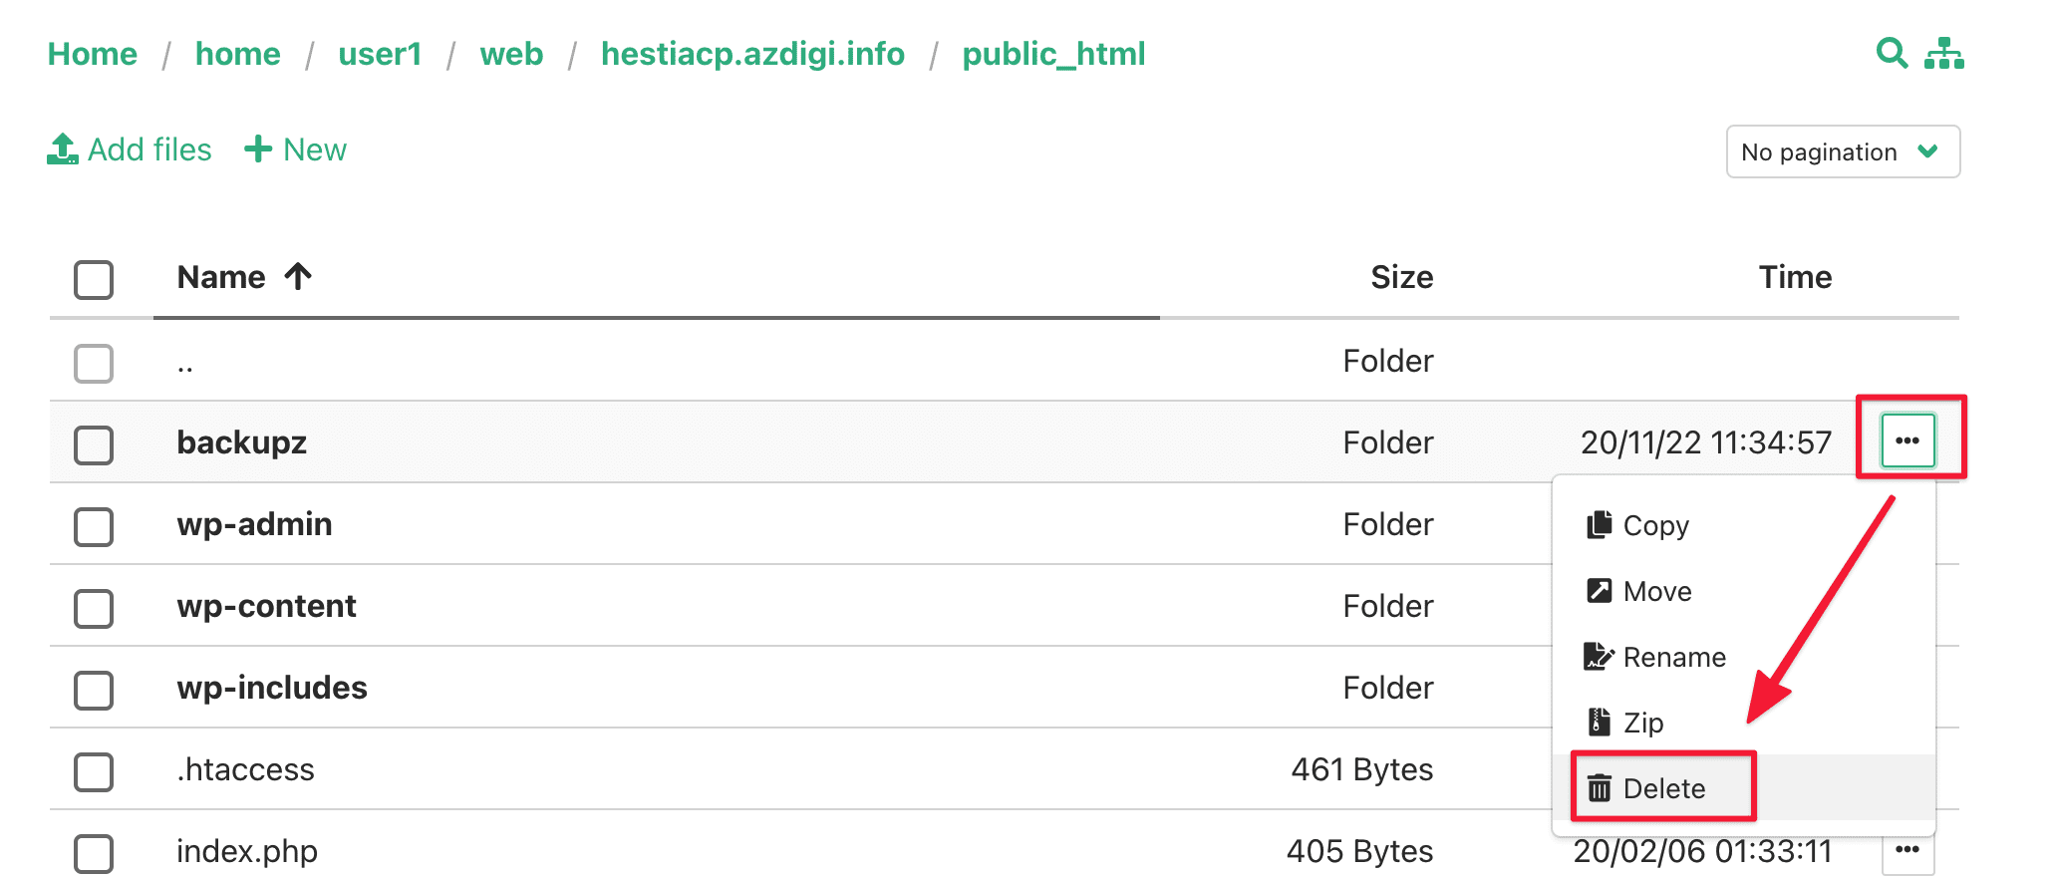Select Zip in the context menu
2053x877 pixels.
click(x=1642, y=723)
